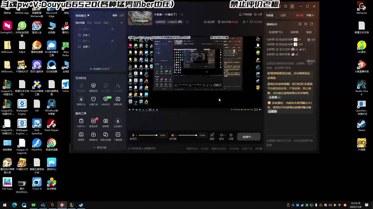Open the 正版音乐 music download tool
373x209 pixels.
pyautogui.click(x=118, y=123)
